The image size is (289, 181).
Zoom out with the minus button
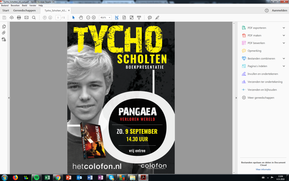click(88, 18)
